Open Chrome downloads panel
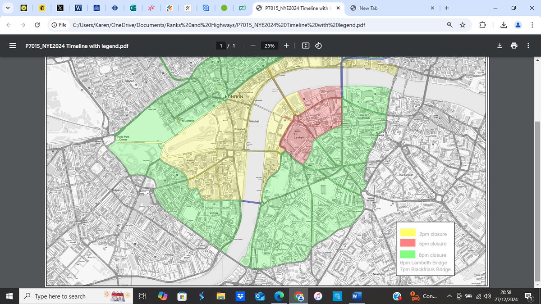This screenshot has height=304, width=541. pyautogui.click(x=504, y=25)
